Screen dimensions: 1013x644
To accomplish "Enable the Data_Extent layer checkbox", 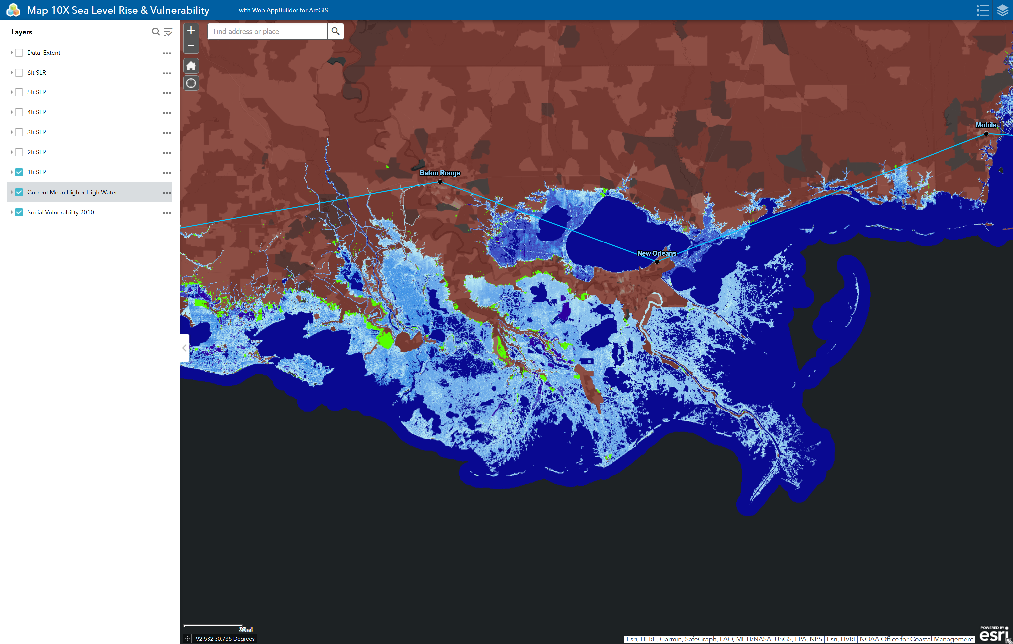I will tap(19, 53).
